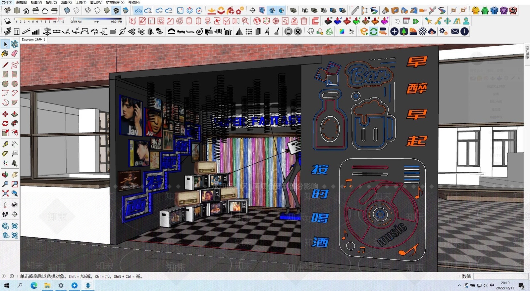Select the 3D Text tool
530x291 pixels.
pos(15,163)
